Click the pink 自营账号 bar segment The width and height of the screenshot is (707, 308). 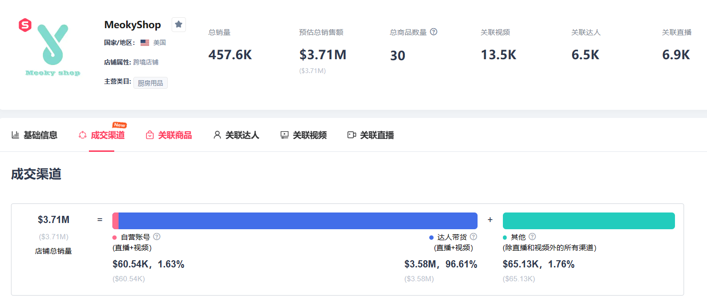point(115,221)
